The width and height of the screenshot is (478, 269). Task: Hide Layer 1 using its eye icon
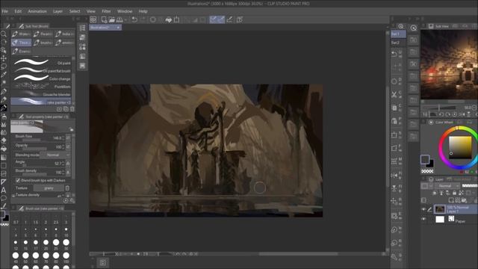tap(423, 209)
